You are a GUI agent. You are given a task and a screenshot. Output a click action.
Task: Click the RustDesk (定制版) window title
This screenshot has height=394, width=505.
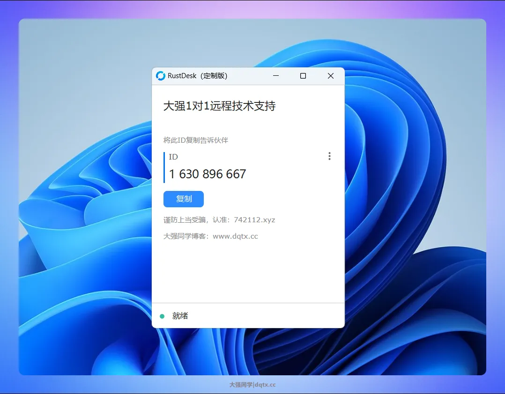click(x=197, y=76)
